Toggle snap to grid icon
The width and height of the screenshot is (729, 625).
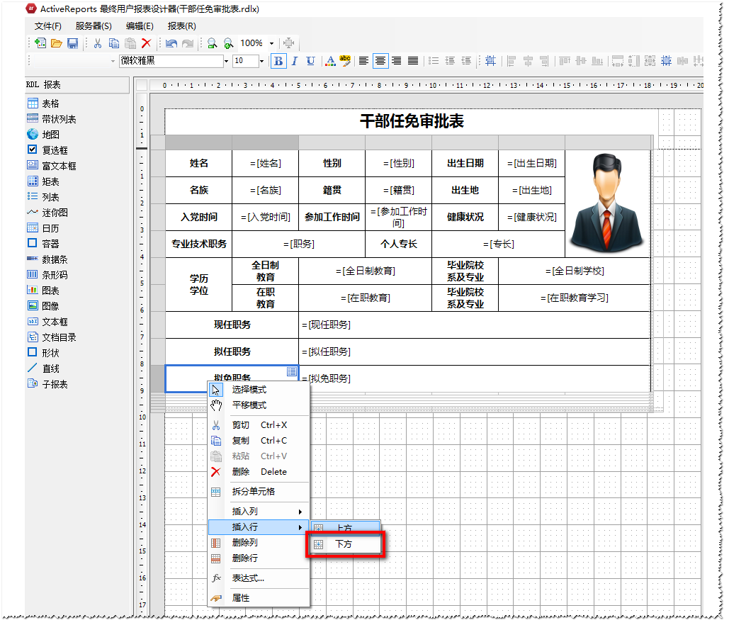490,61
